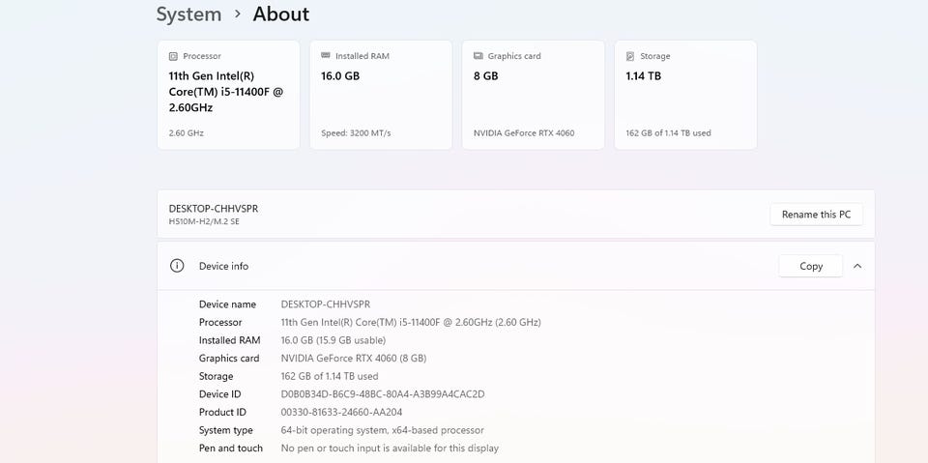This screenshot has height=463, width=928.
Task: Click the Device ID value D0B0B34D
Action: point(383,394)
